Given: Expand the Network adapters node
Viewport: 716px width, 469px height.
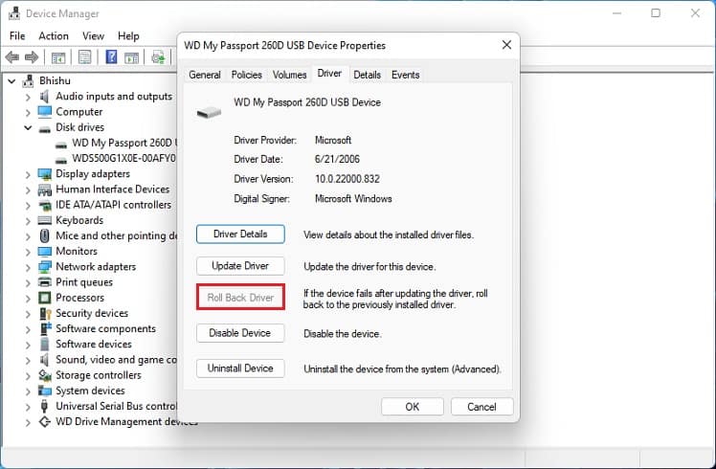Looking at the screenshot, I should (x=28, y=267).
